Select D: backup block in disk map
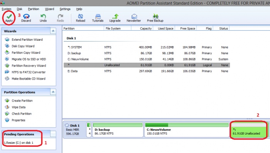Viewport: 270px width, 153px height. [x=118, y=130]
